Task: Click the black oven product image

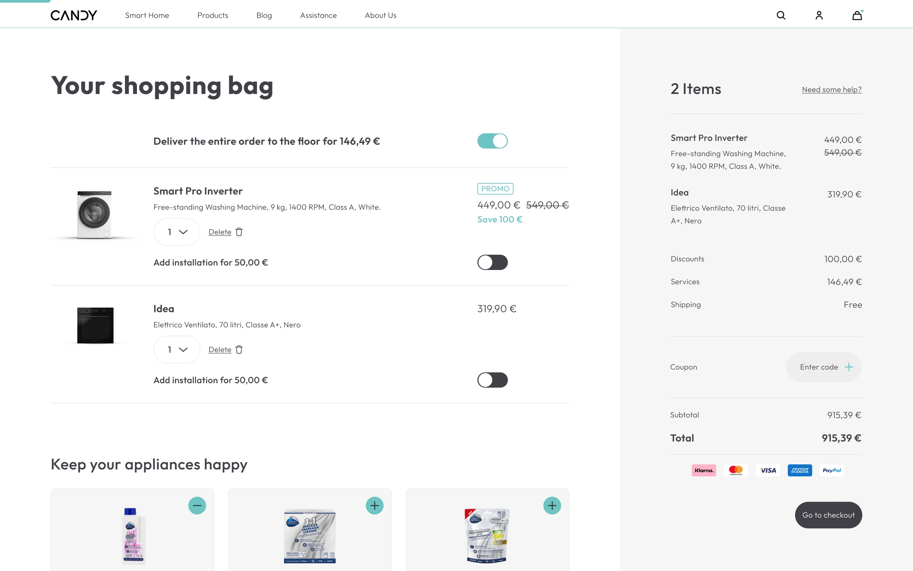Action: click(x=95, y=325)
